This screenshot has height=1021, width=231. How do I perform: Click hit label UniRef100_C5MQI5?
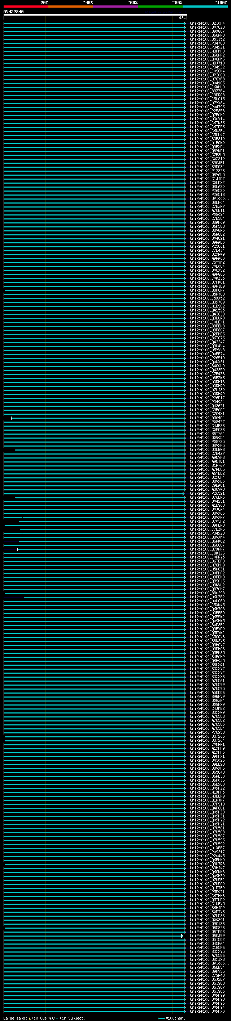point(207,99)
